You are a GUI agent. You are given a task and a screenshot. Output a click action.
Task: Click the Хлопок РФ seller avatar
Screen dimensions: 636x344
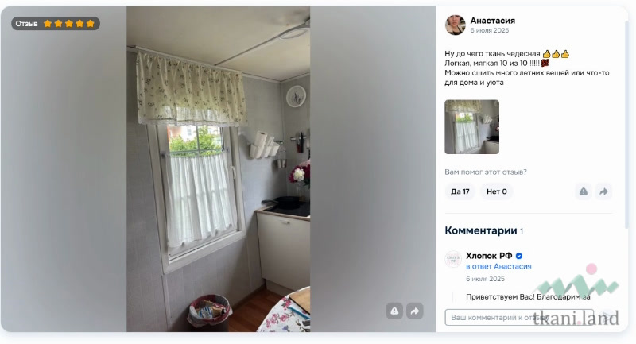(453, 259)
